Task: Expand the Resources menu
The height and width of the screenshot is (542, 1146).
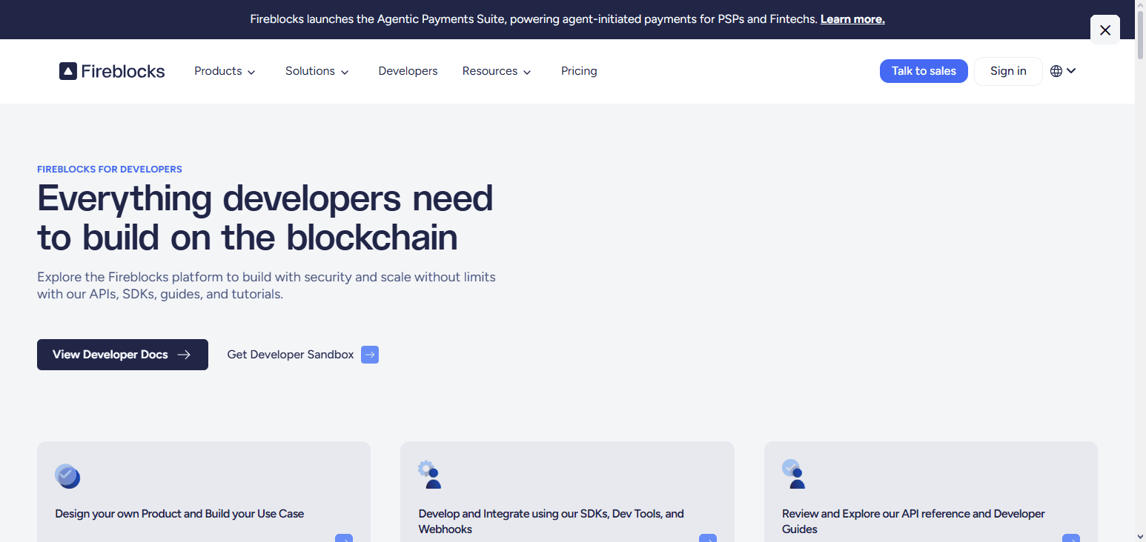Action: coord(497,71)
